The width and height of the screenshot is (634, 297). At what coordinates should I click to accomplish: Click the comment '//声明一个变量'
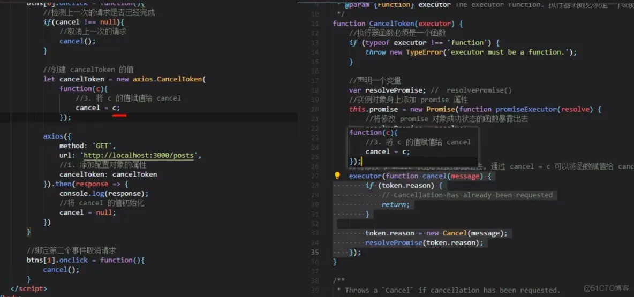click(x=375, y=81)
